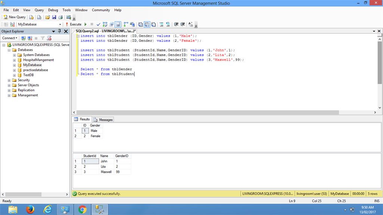Click the query editor vertical scrollbar

[380, 62]
